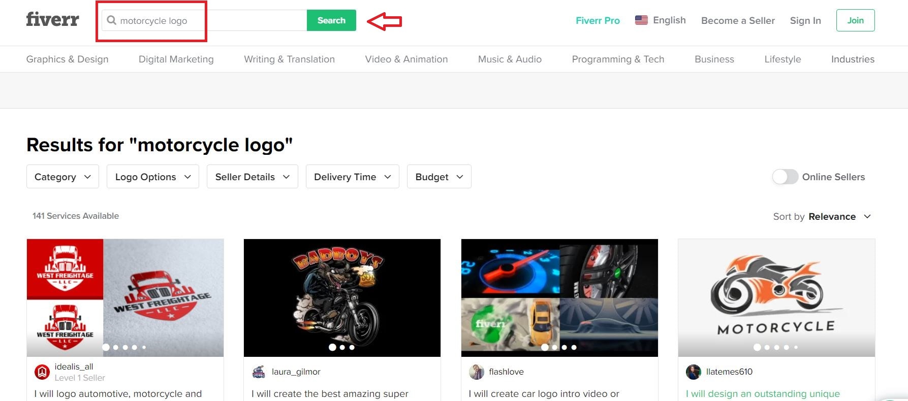Open seller name flashlove
The image size is (908, 401).
pos(506,372)
